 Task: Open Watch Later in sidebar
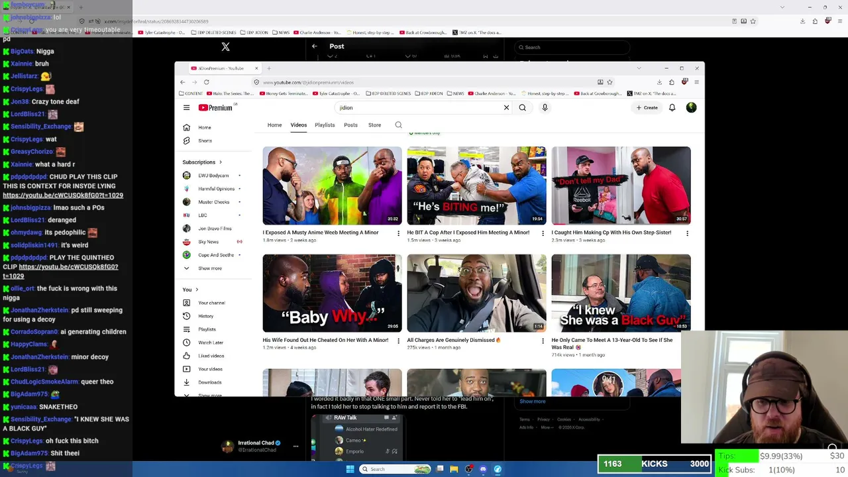[211, 343]
